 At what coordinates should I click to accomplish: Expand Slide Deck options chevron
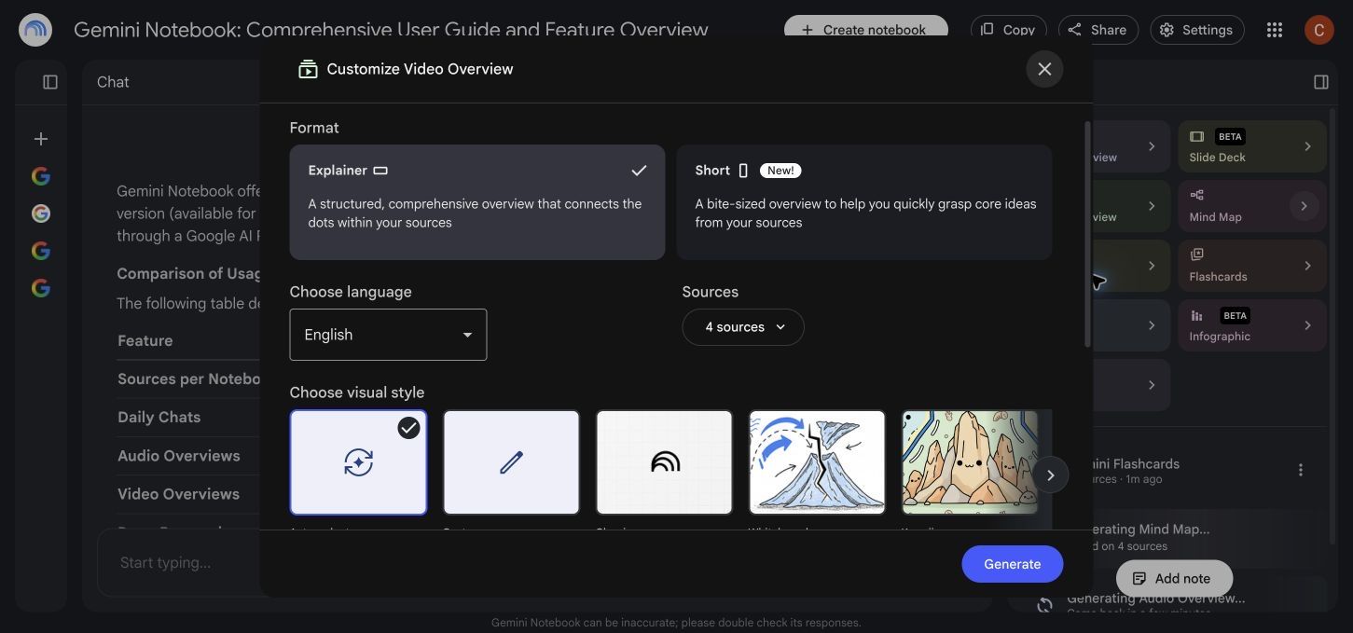1307,146
